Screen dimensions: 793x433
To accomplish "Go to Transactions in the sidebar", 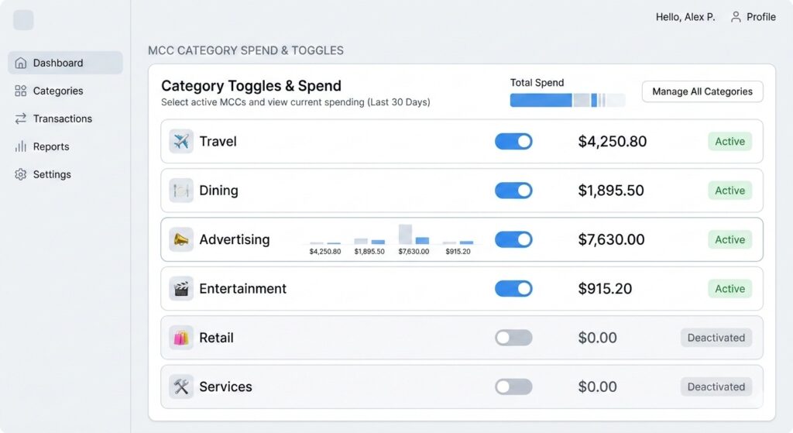I will pyautogui.click(x=62, y=119).
